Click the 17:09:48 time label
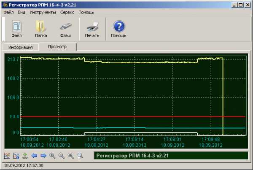This screenshot has height=170, width=253. 210,139
